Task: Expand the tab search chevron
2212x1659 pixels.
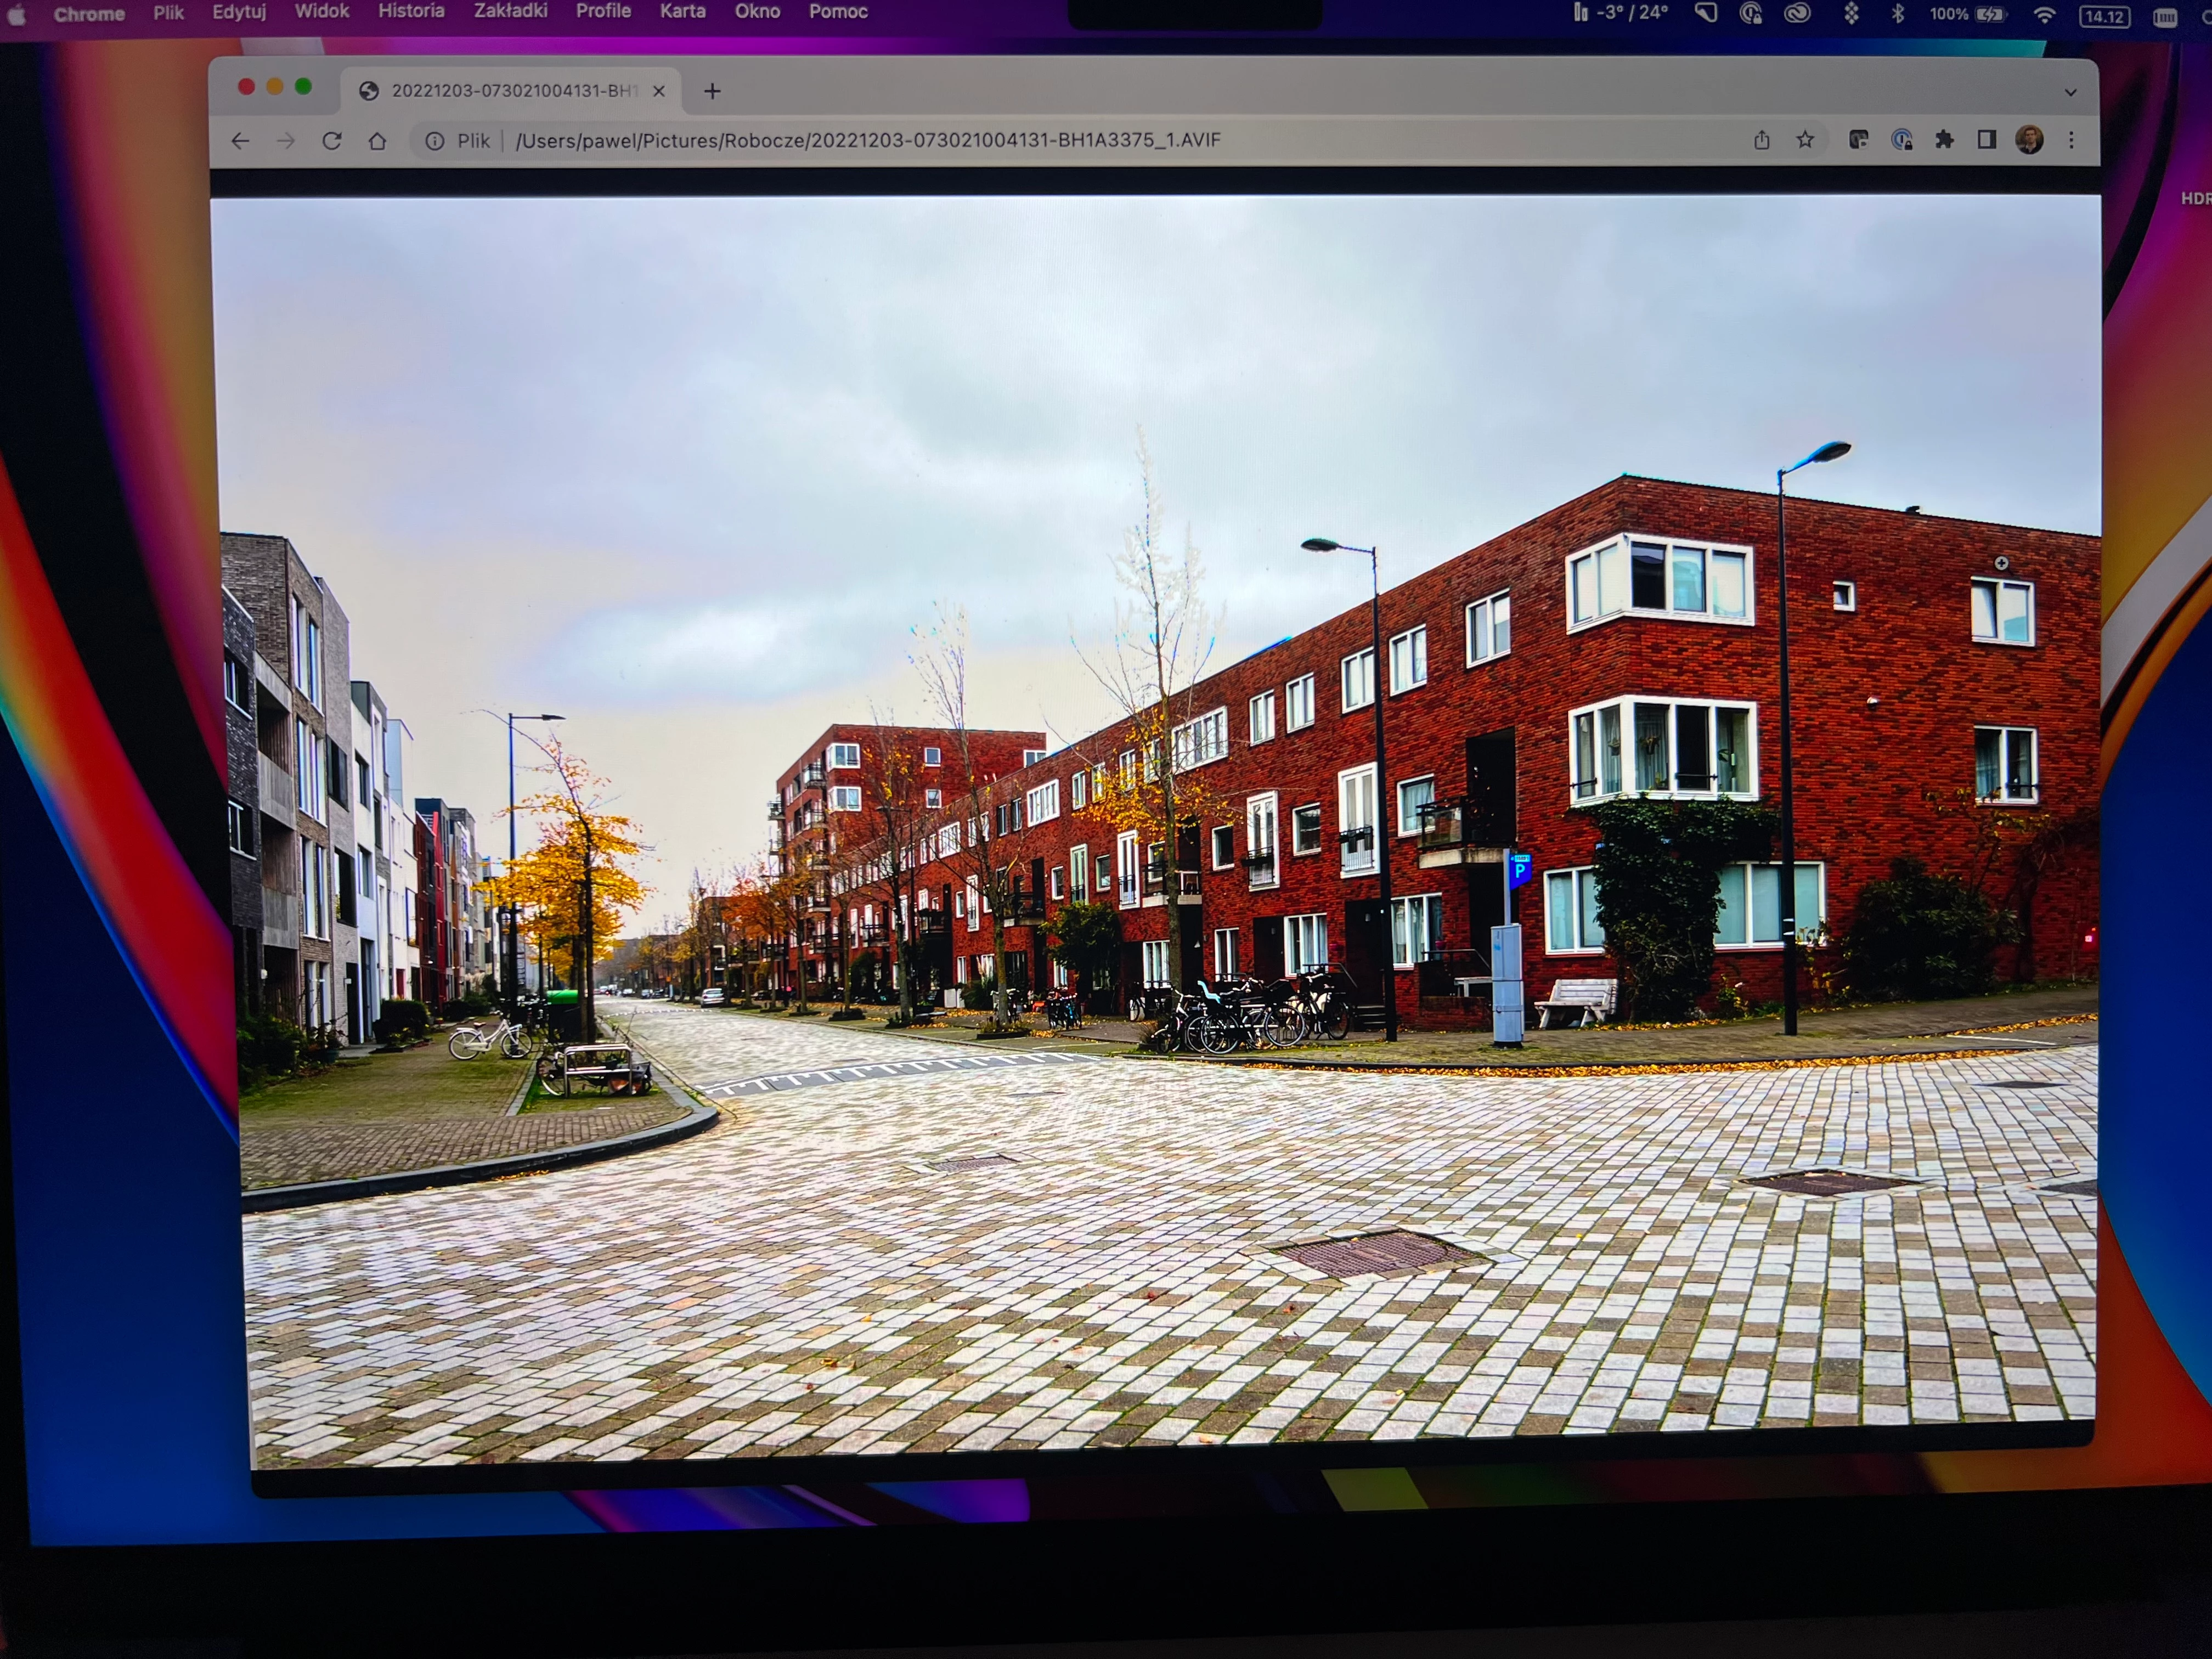Action: 2070,92
